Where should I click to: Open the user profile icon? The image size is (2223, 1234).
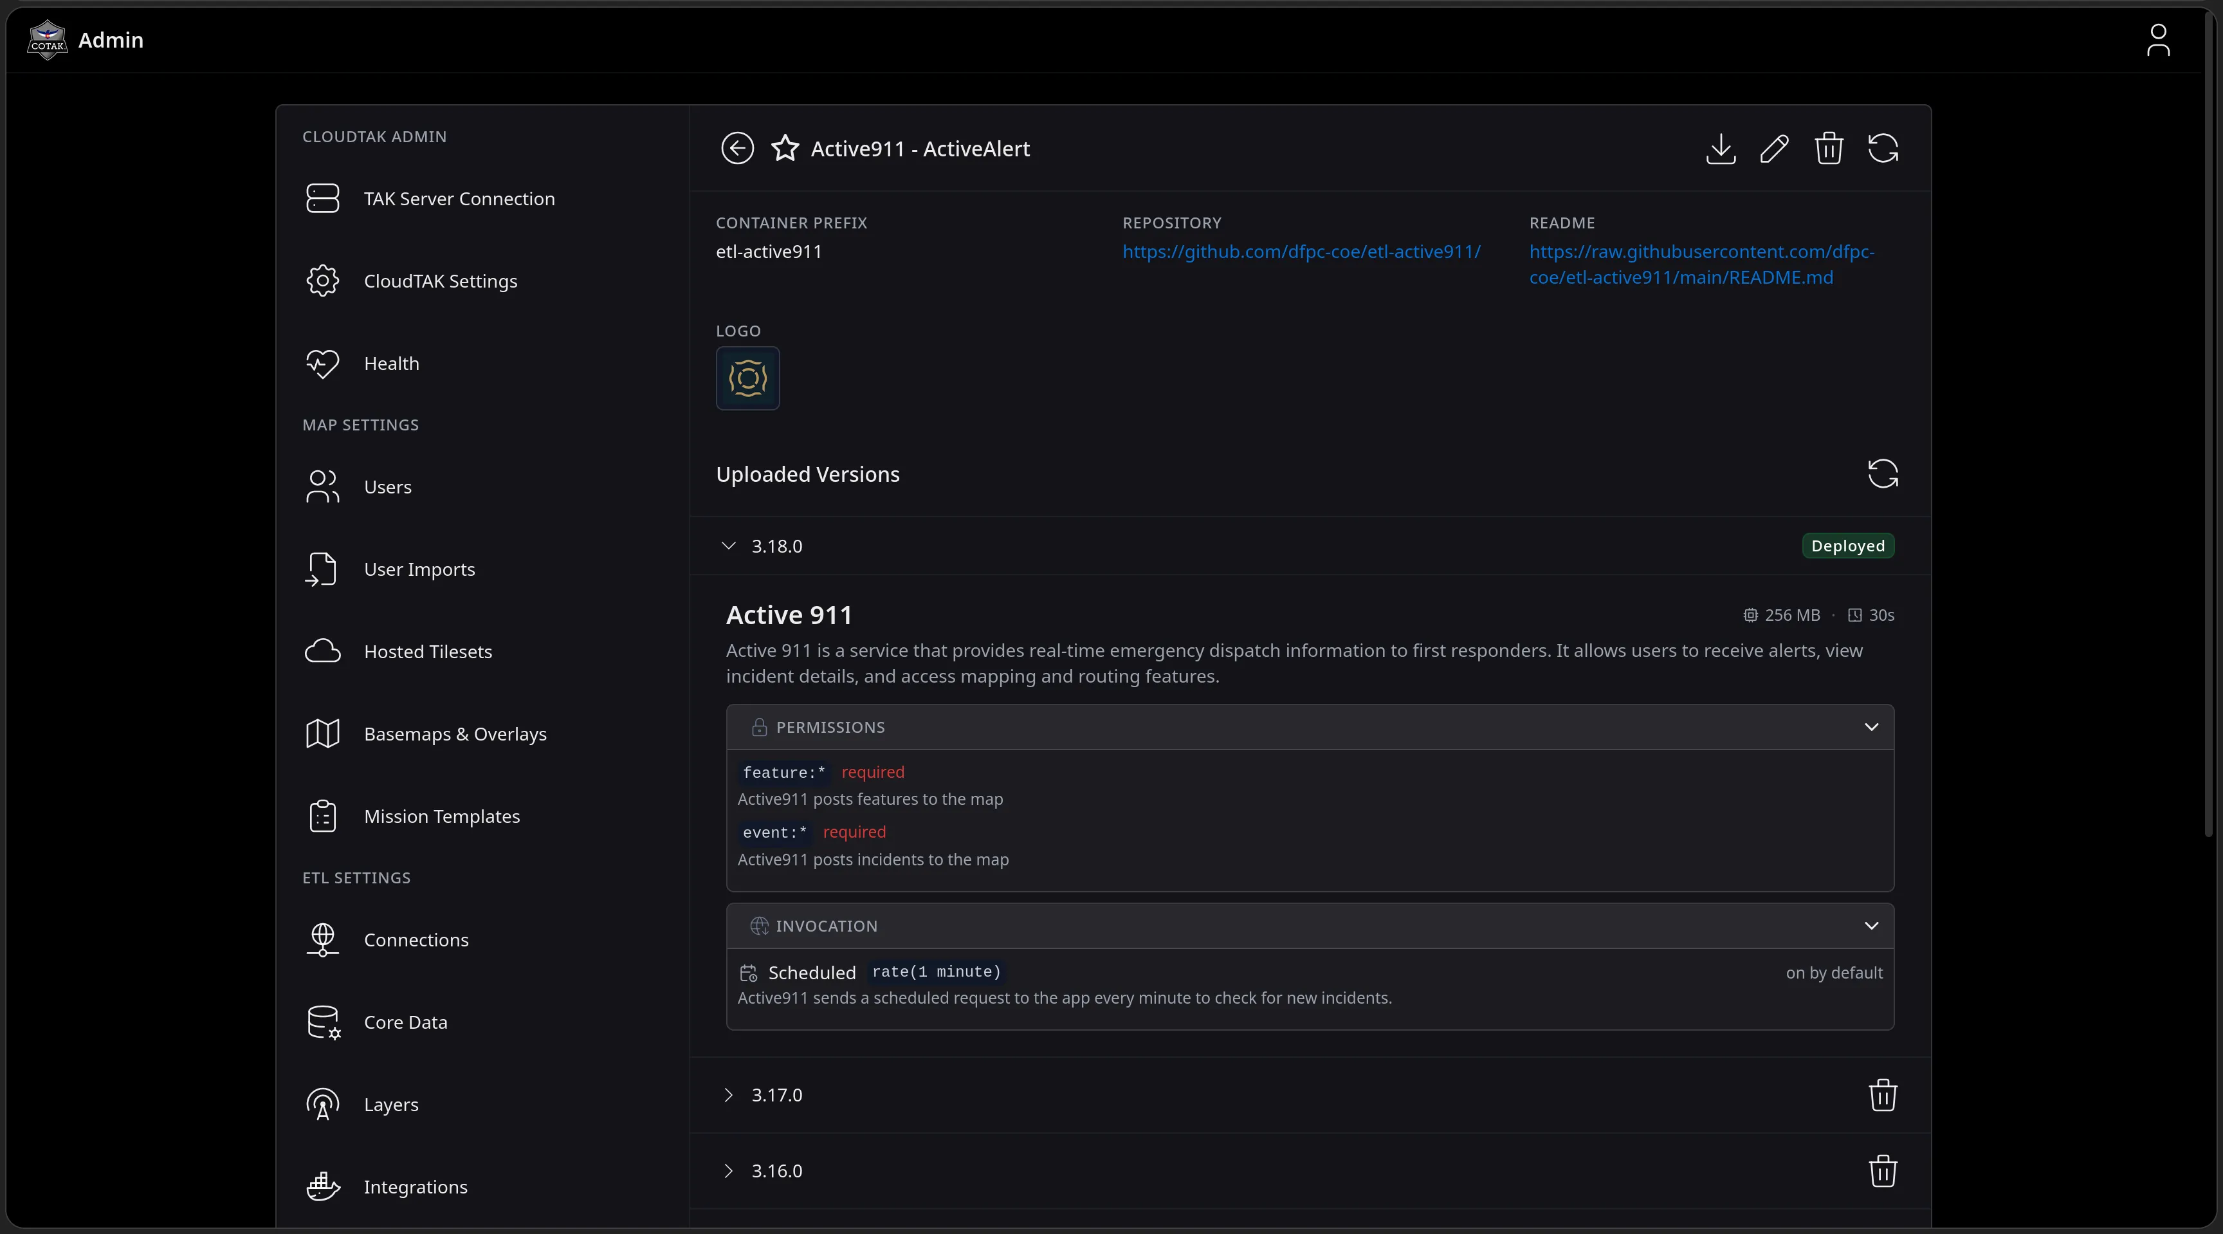pyautogui.click(x=2157, y=40)
